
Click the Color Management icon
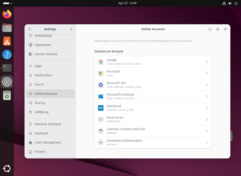pyautogui.click(x=30, y=142)
